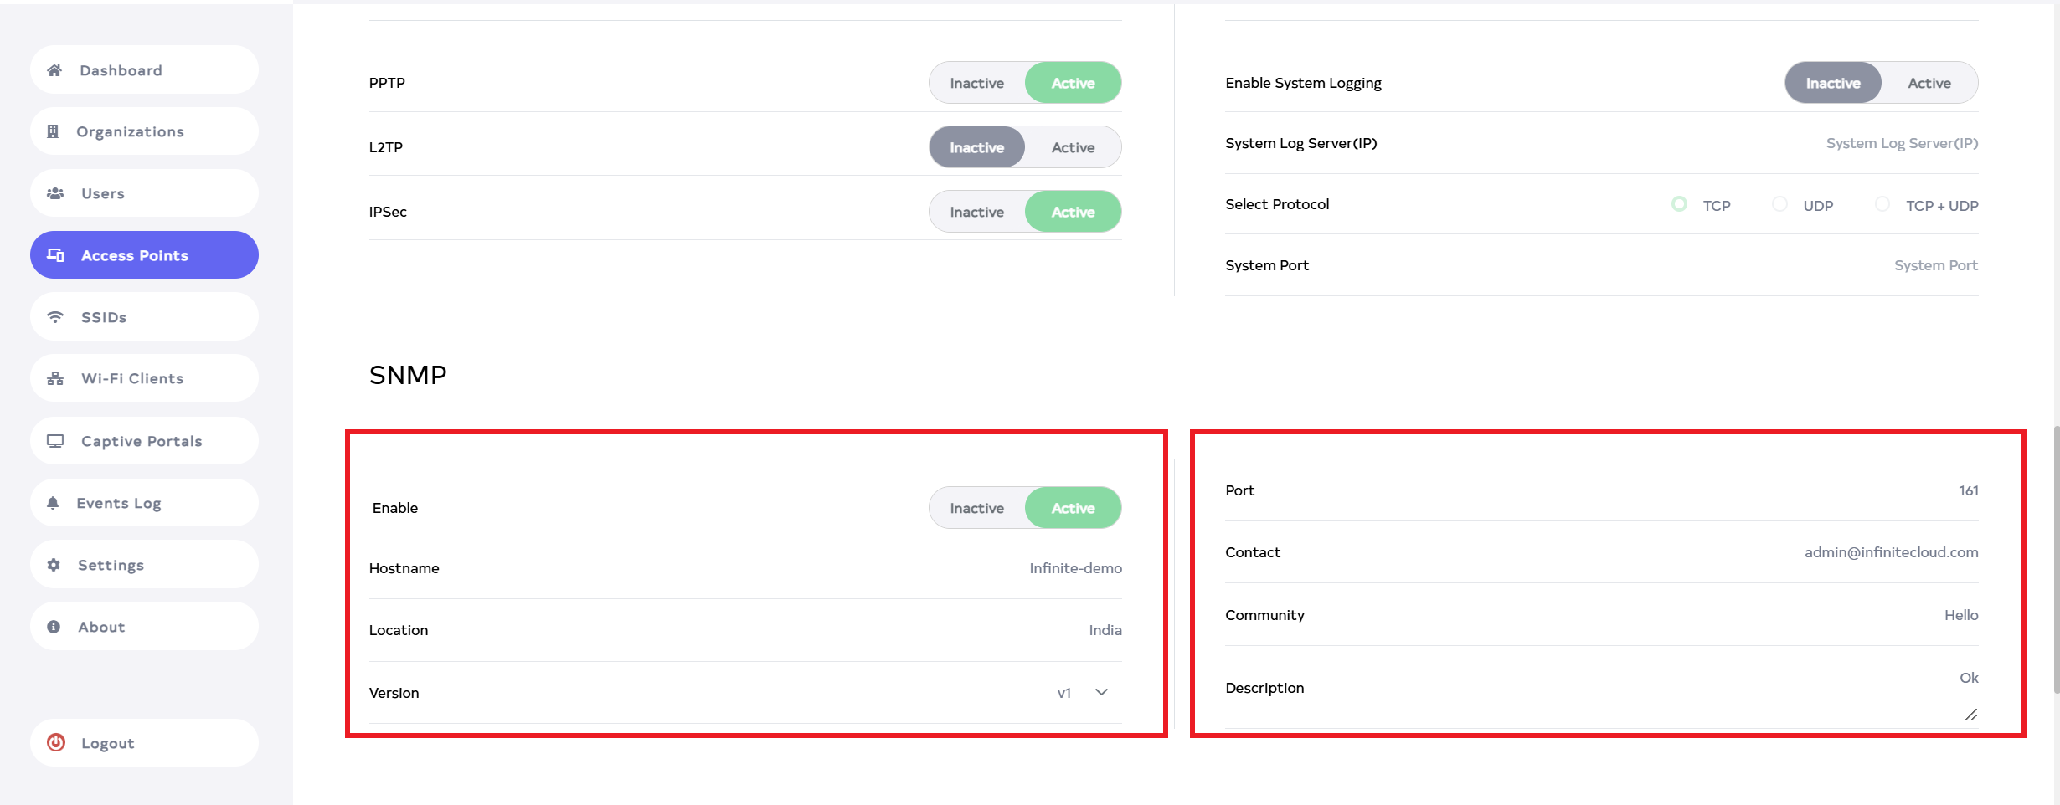Screen dimensions: 2060x805
Task: Set L2TP to Active
Action: 1073,147
